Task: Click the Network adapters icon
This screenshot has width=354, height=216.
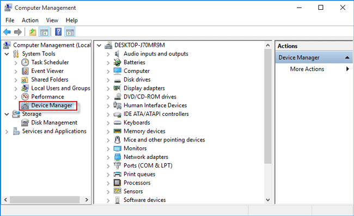Action: click(x=118, y=157)
